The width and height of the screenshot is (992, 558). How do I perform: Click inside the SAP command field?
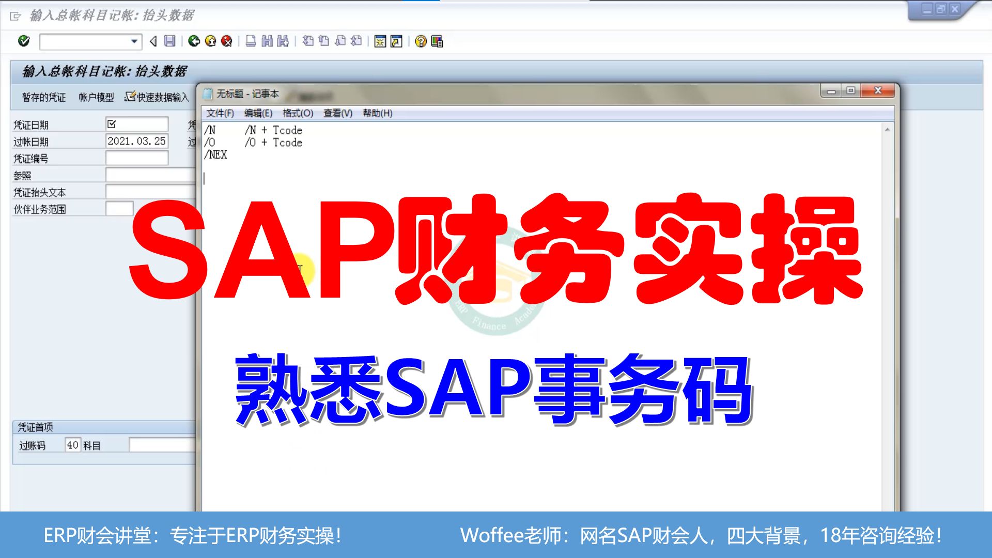[84, 41]
